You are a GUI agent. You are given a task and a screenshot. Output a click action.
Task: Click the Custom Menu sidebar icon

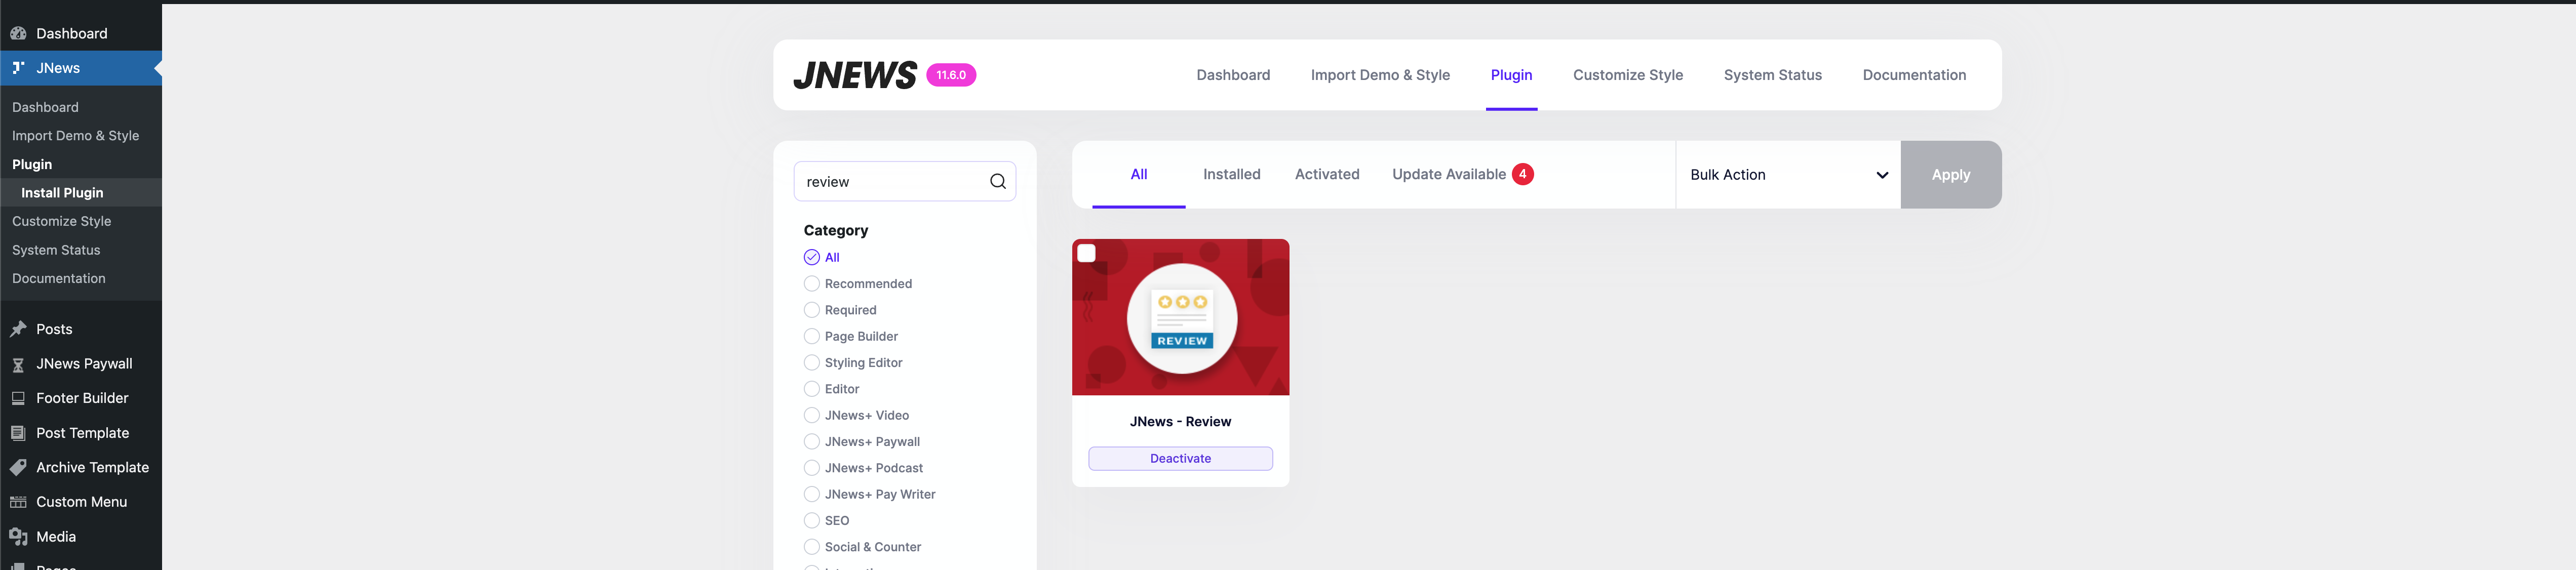pos(18,502)
